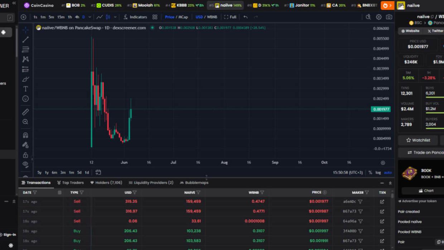
Task: Toggle auto scale on the chart
Action: [x=388, y=172]
